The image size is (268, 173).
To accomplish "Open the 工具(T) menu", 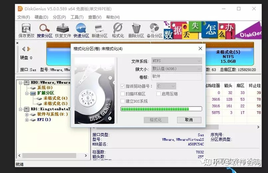I will [x=77, y=17].
